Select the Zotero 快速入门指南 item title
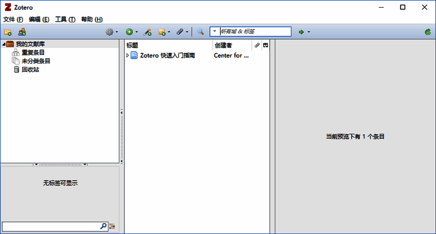This screenshot has width=436, height=234. [167, 56]
